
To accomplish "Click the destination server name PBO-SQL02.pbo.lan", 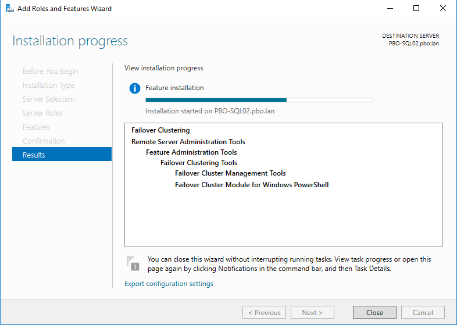I will tap(413, 44).
